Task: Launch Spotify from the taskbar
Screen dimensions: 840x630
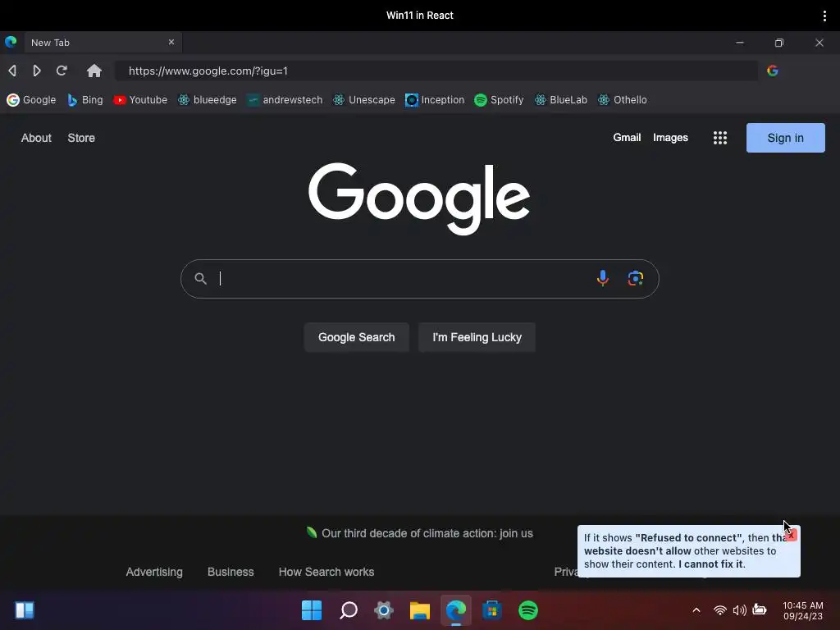Action: 528,610
